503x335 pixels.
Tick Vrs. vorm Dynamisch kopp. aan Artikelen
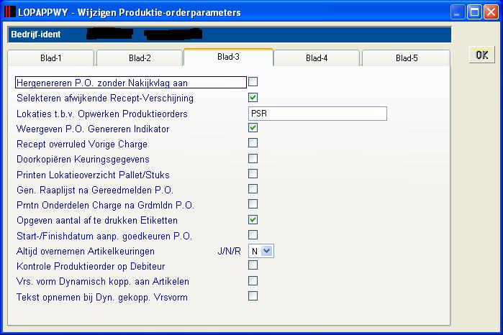pos(253,281)
